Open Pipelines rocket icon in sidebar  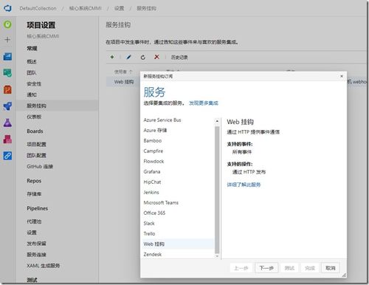click(x=7, y=106)
